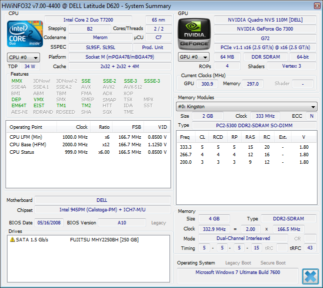Open the GPU #0 selector dropdown
The image size is (323, 288).
193,57
